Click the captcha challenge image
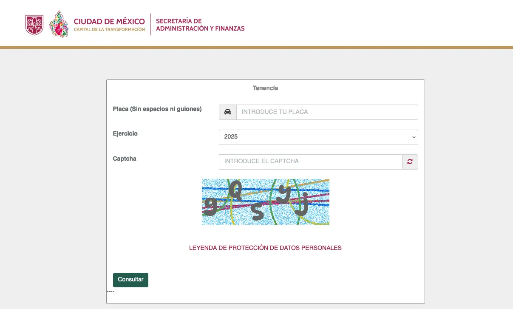This screenshot has width=513, height=309. (x=265, y=201)
